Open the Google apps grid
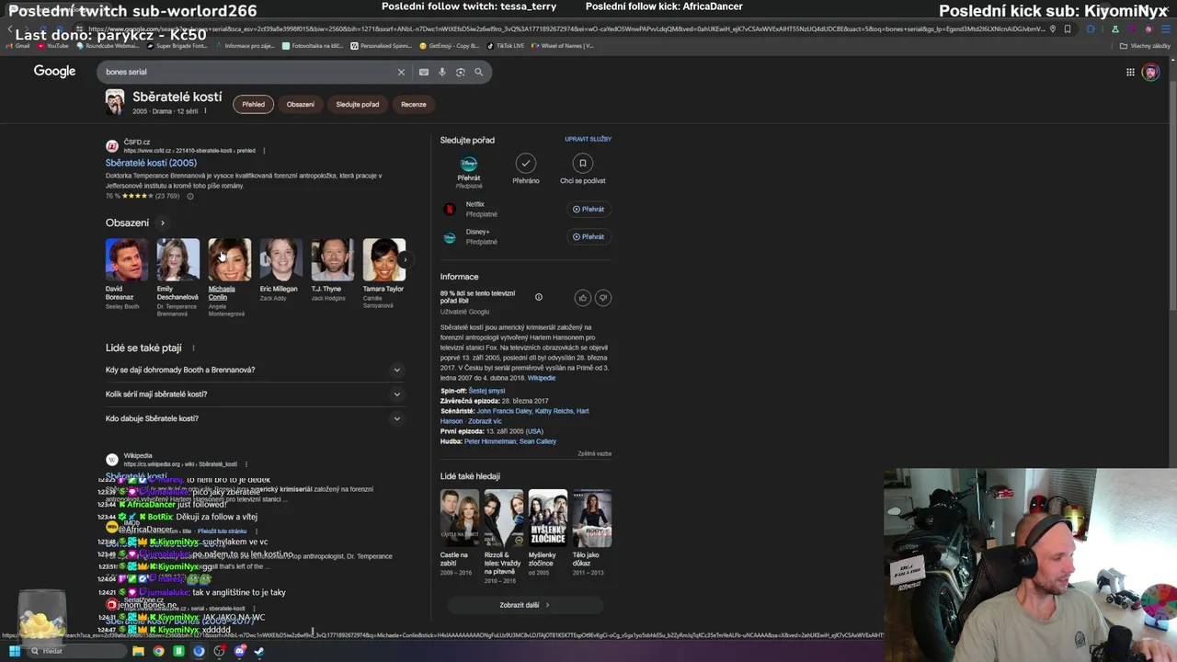 [1130, 72]
